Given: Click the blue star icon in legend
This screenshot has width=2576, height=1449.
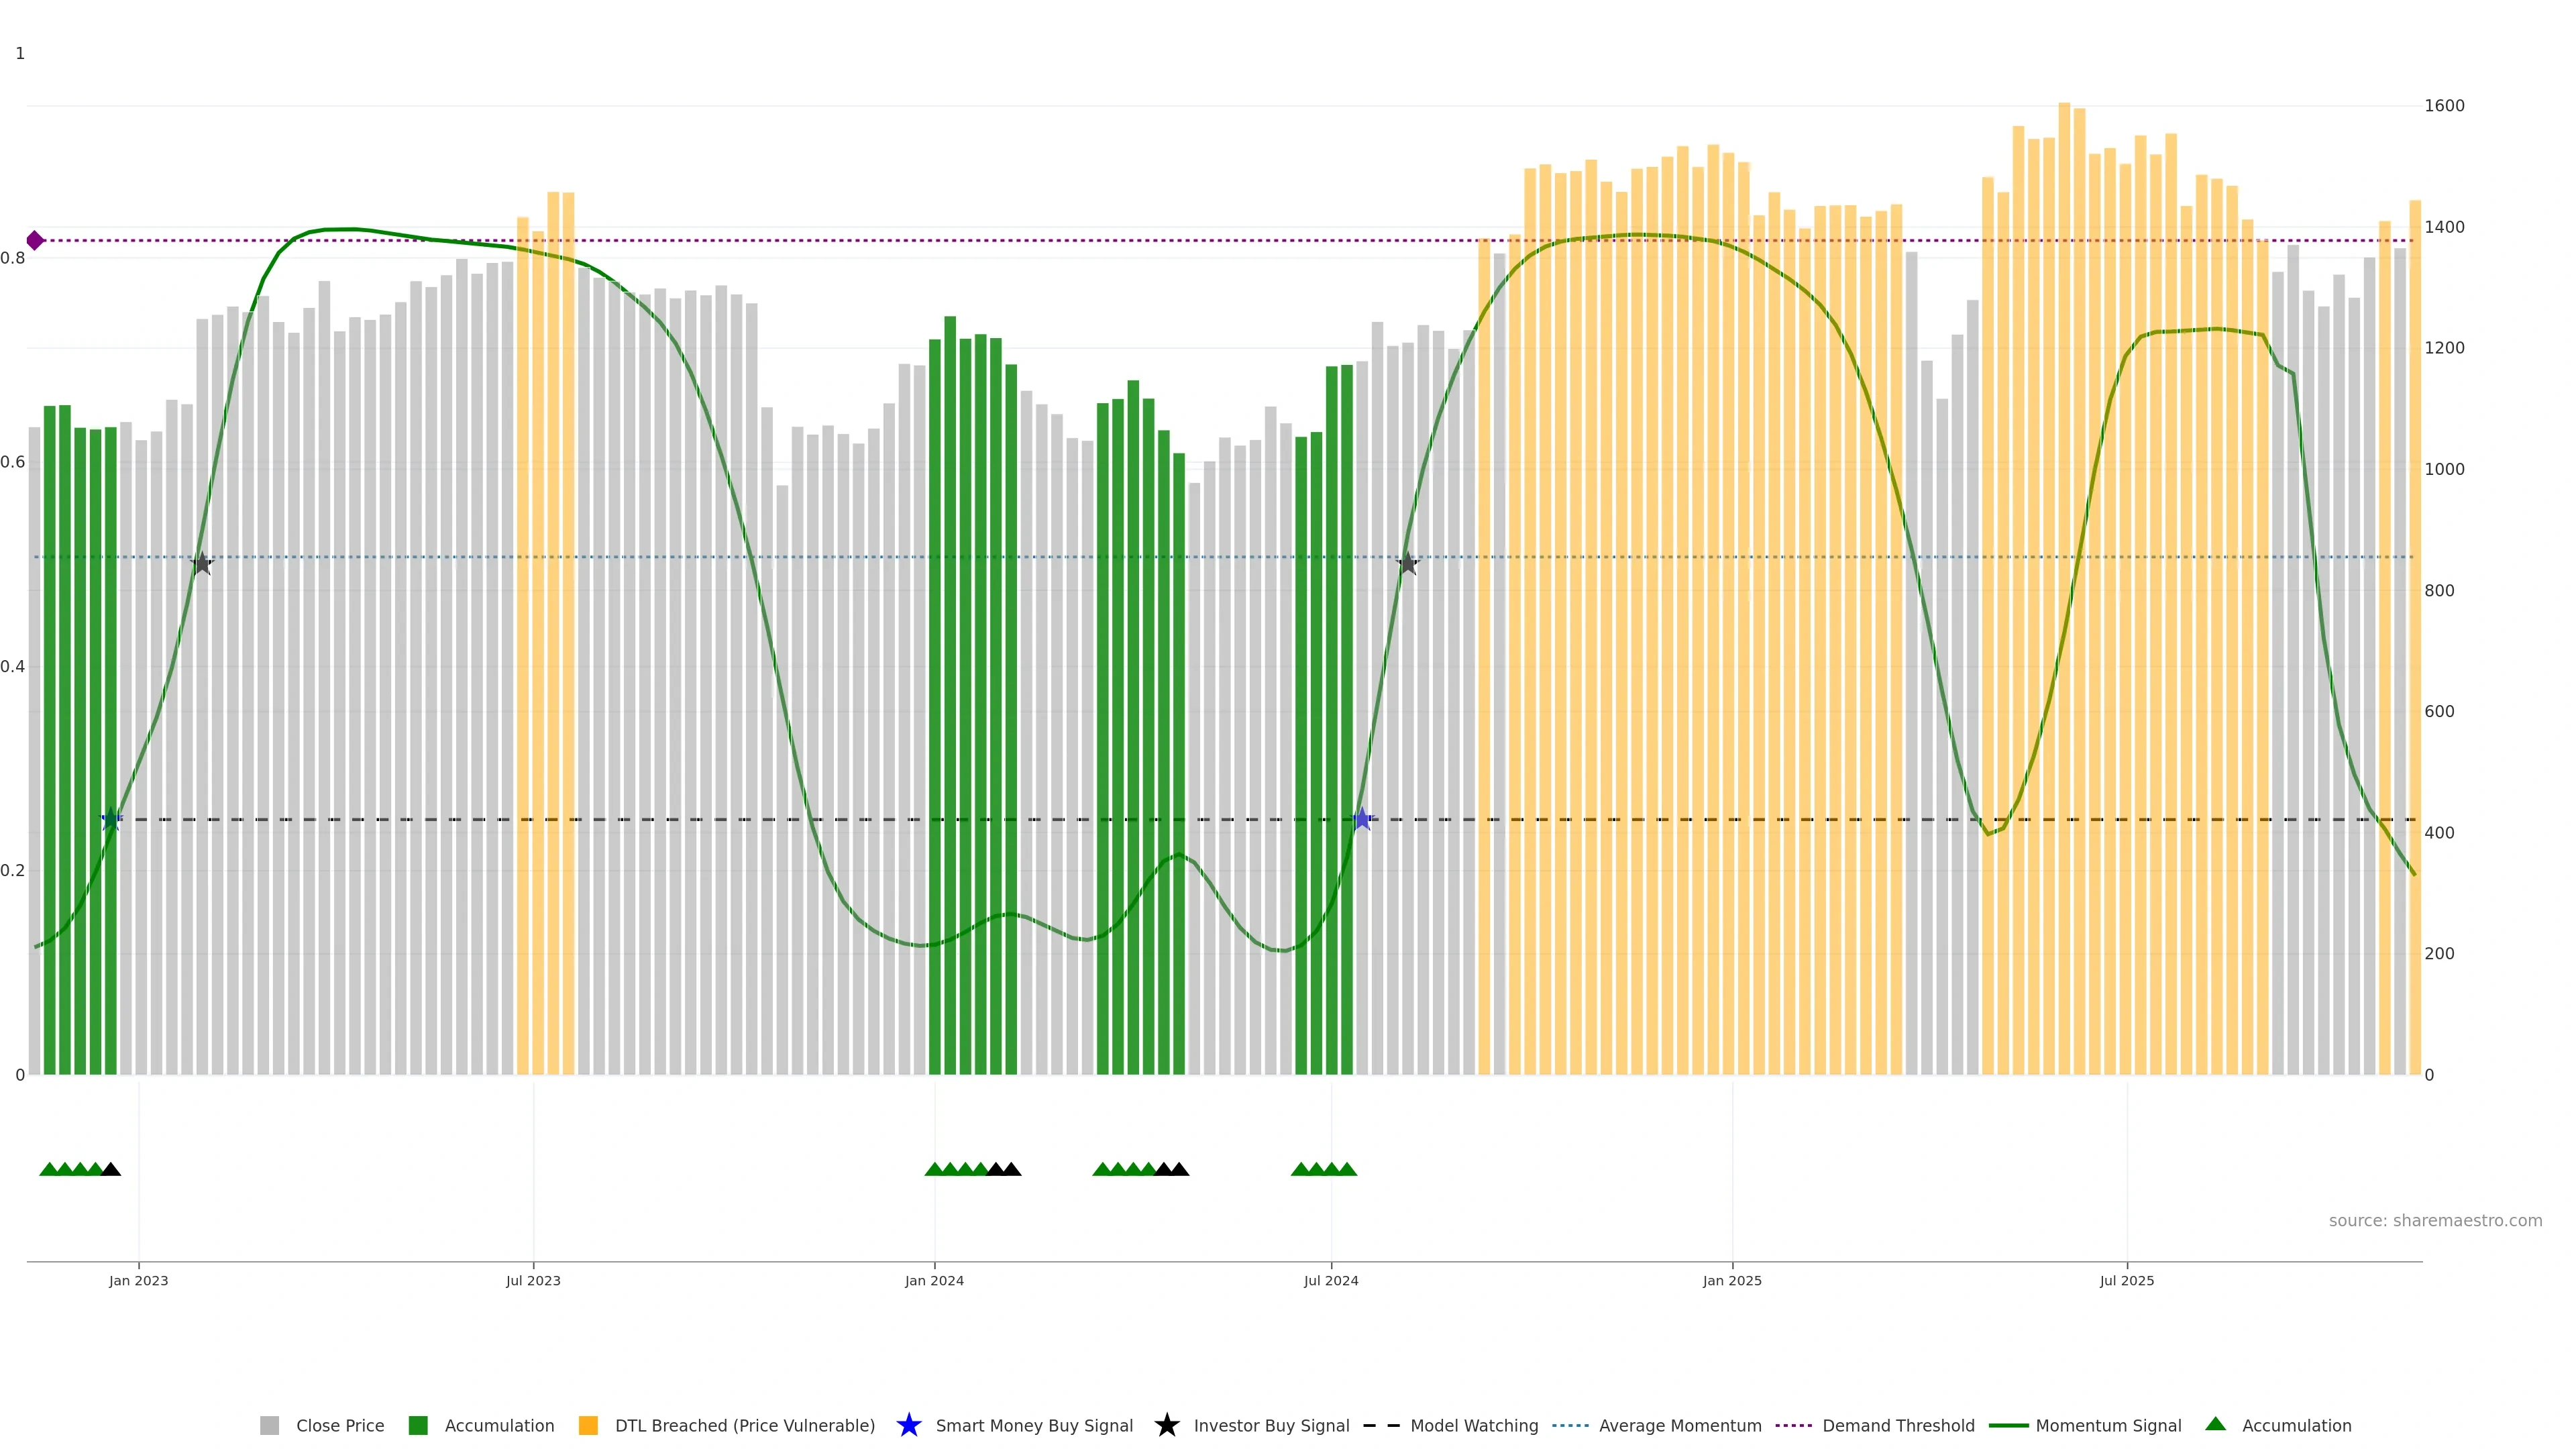Looking at the screenshot, I should 908,1425.
